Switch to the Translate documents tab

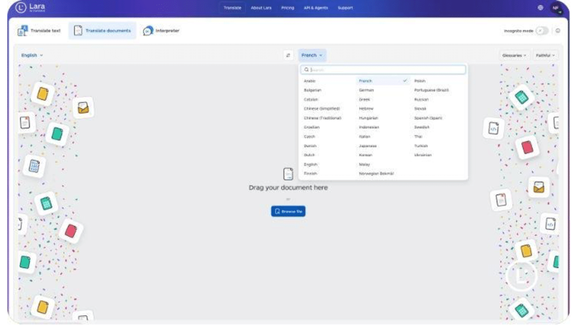(103, 31)
